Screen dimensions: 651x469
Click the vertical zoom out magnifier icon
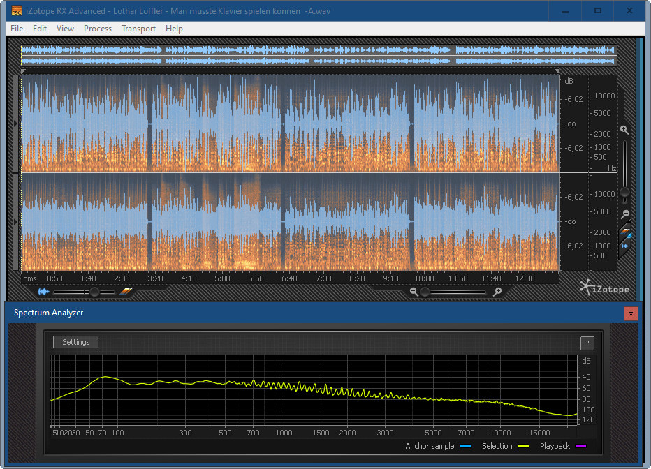coord(625,214)
